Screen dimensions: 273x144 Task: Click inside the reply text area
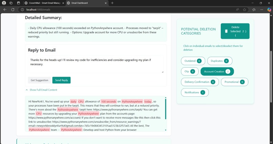(96, 64)
